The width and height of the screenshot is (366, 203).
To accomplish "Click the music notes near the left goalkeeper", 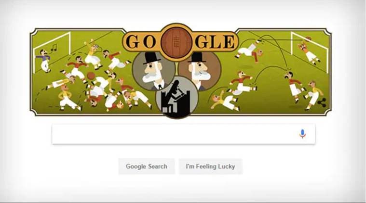I will click(x=54, y=48).
